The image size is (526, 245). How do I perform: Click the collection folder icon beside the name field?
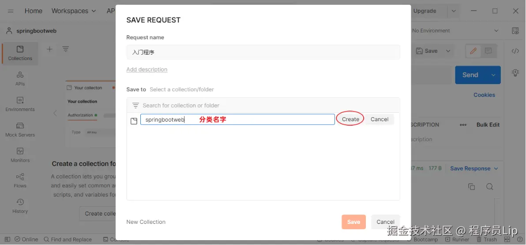(134, 121)
